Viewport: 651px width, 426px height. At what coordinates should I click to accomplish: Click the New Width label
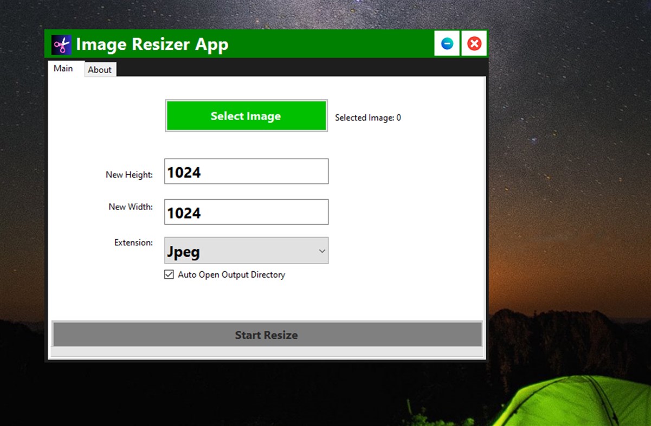click(x=131, y=207)
